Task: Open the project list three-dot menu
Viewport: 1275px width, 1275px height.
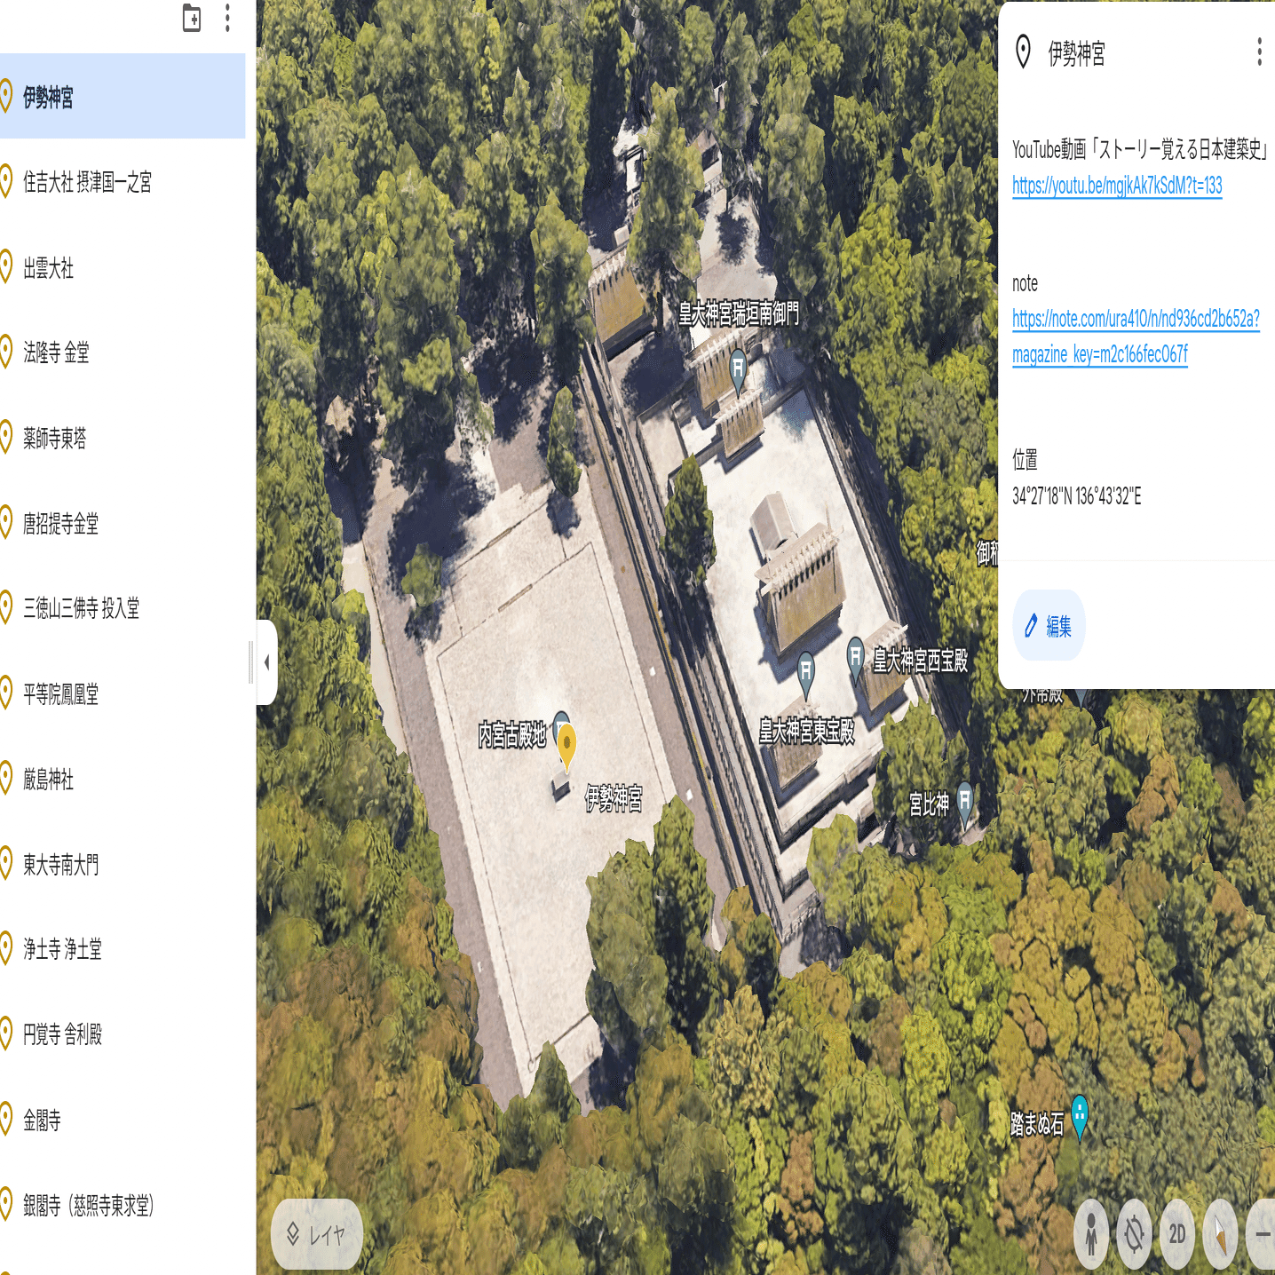Action: pos(228,18)
